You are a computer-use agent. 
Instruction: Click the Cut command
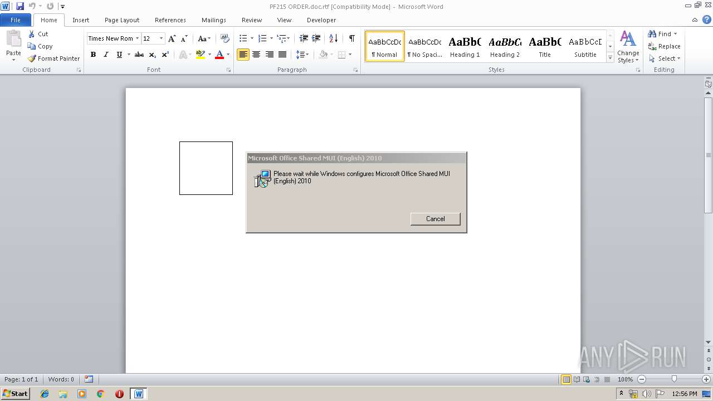[38, 34]
